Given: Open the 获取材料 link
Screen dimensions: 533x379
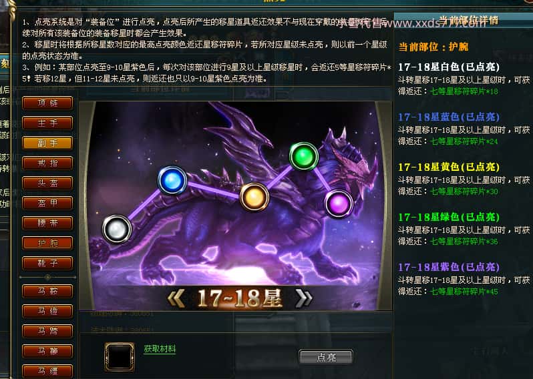Looking at the screenshot, I should 160,349.
